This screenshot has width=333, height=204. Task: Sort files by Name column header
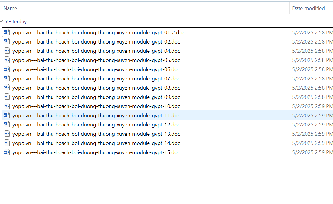(x=10, y=8)
